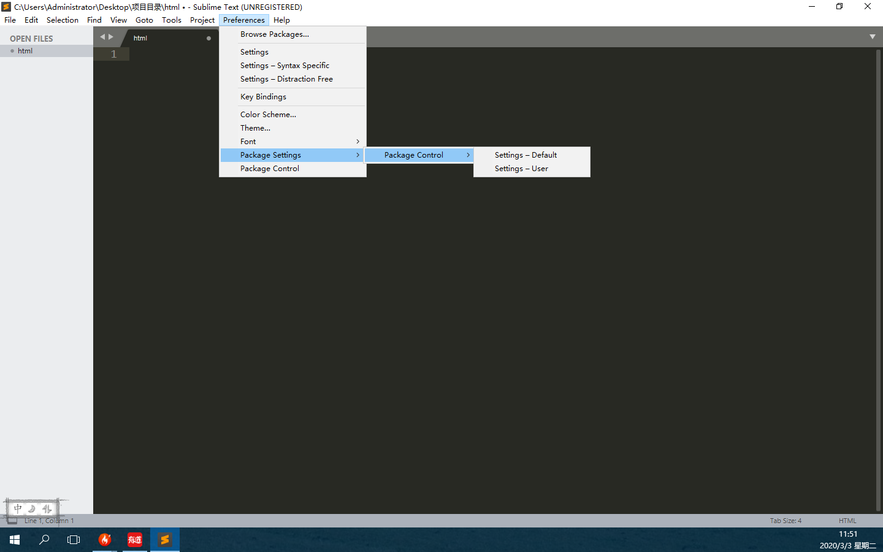The height and width of the screenshot is (552, 883).
Task: Expand Package Control submenu under Package Settings
Action: [419, 155]
